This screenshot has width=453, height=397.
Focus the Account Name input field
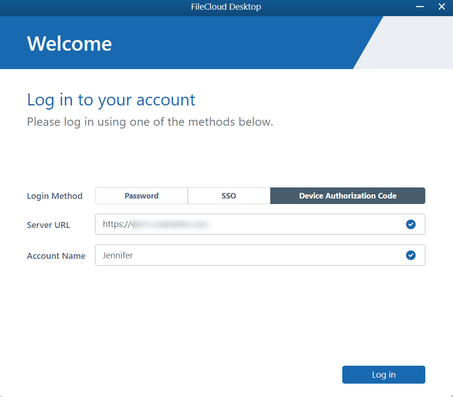click(258, 255)
